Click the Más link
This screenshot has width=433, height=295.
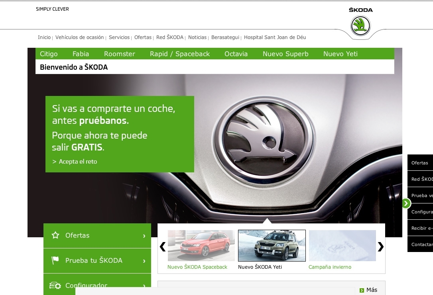click(x=372, y=290)
